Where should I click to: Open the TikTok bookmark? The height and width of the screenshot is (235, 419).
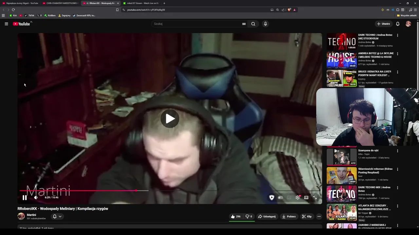[29, 15]
